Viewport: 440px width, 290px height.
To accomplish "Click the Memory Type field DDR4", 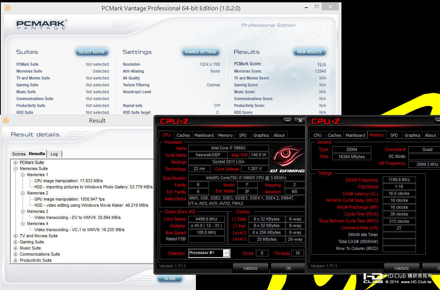I will click(x=352, y=150).
